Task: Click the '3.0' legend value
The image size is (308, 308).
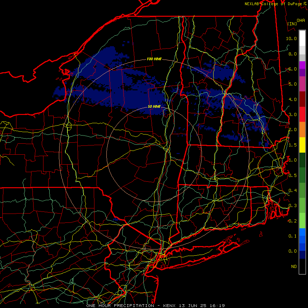Action: pos(293,115)
